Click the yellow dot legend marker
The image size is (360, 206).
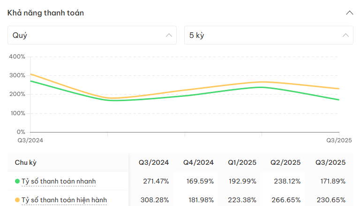pyautogui.click(x=17, y=200)
